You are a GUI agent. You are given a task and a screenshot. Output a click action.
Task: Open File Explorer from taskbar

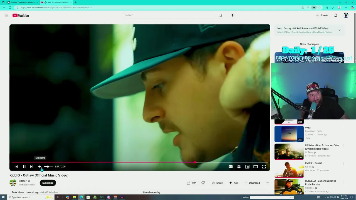[x=74, y=197]
